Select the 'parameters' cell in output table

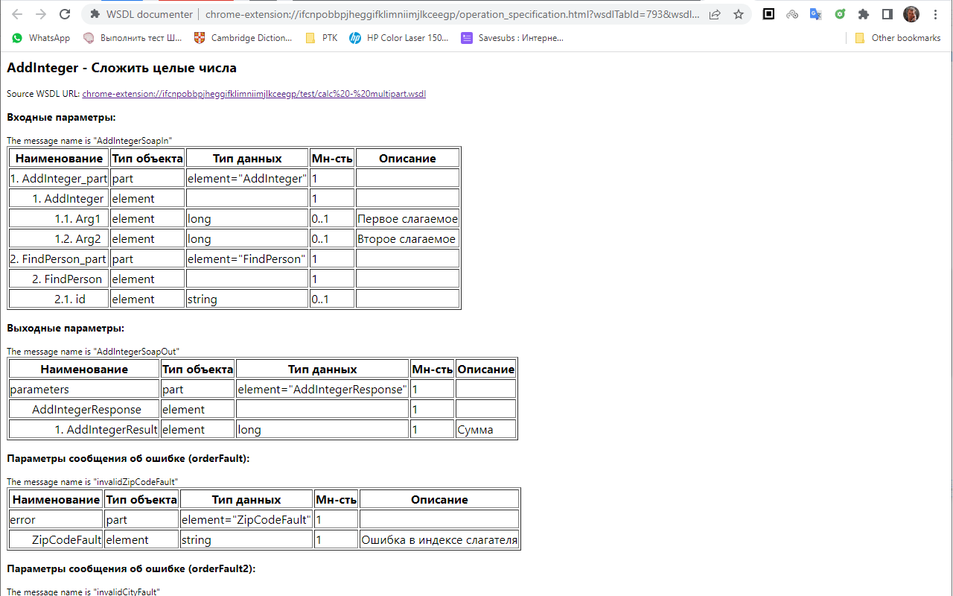coord(84,389)
